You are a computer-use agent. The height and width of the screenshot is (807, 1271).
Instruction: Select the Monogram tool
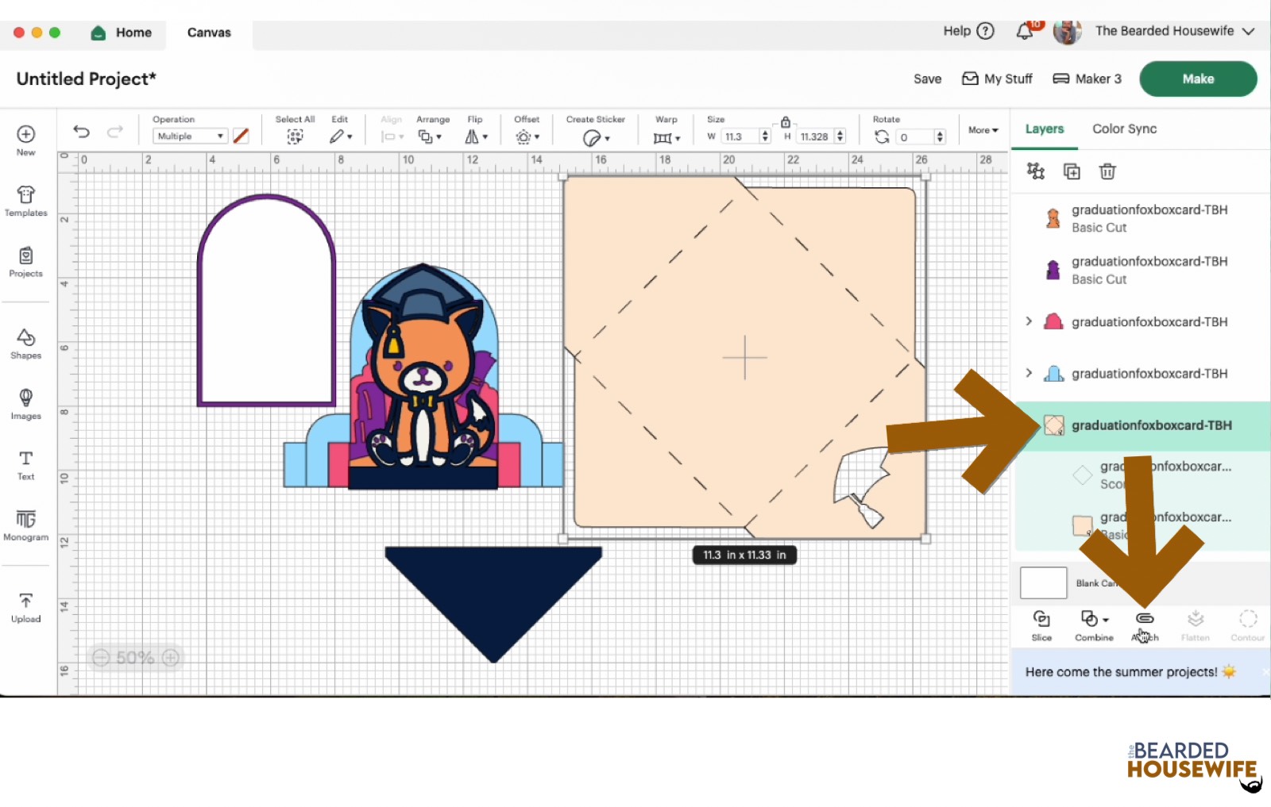[x=25, y=525]
